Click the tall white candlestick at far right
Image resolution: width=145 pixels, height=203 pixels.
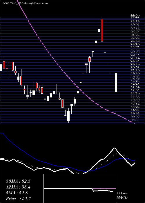click(x=116, y=83)
